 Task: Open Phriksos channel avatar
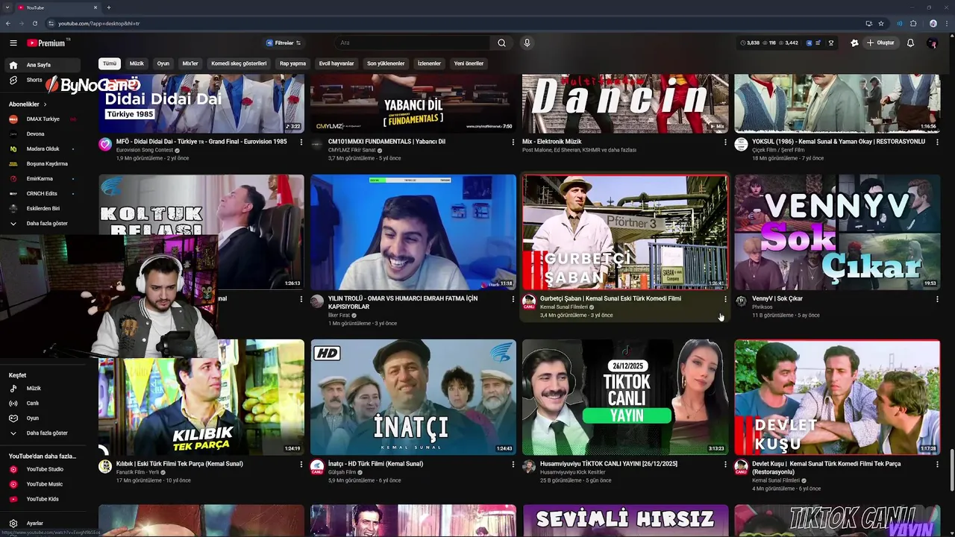(741, 301)
